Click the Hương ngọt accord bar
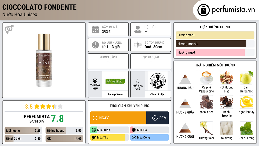This screenshot has height=146, width=259. [x=215, y=52]
